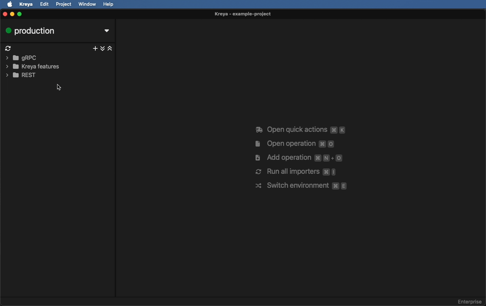Viewport: 486px width, 306px height.
Task: Click Switch environment link
Action: (x=297, y=186)
